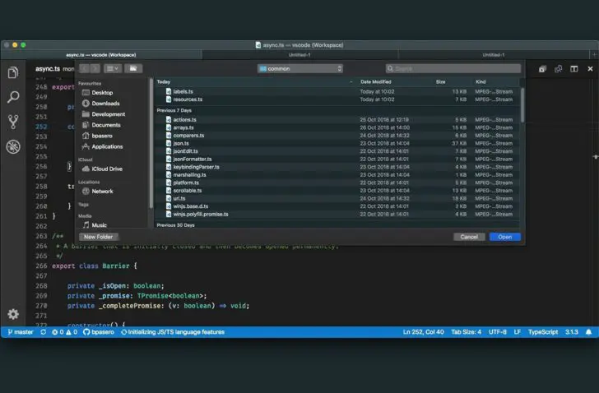Select the platform.ts file
The image size is (599, 393).
337,183
